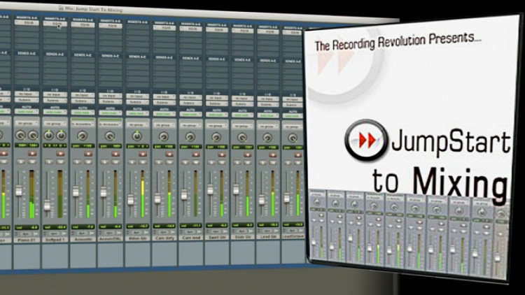This screenshot has height=295, width=525.
Task: Click the pan knob on AcoustDBL track
Action: coord(109,136)
